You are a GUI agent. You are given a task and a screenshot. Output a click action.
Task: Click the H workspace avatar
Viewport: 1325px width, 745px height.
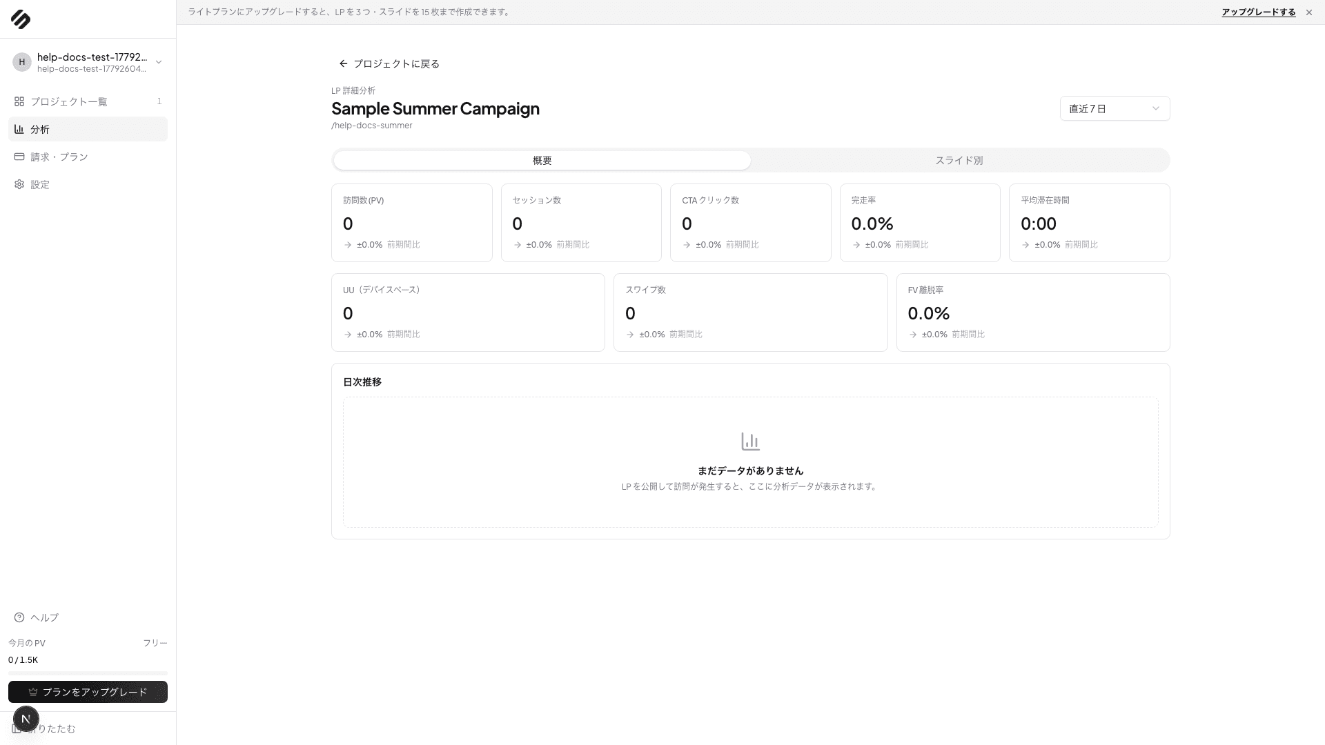(22, 62)
